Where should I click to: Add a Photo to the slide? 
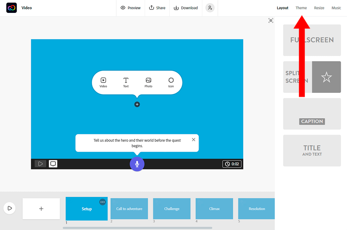pos(148,82)
